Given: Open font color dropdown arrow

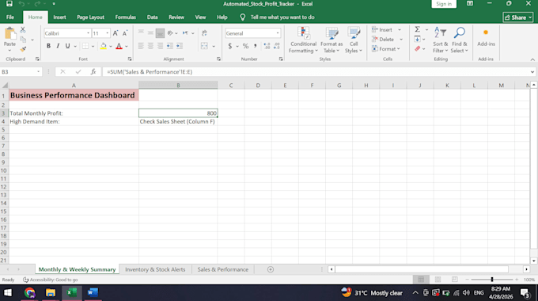Looking at the screenshot, I should (x=127, y=46).
